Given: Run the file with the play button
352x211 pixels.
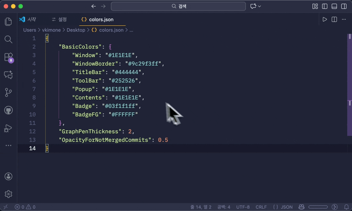Looking at the screenshot, I should (x=324, y=19).
